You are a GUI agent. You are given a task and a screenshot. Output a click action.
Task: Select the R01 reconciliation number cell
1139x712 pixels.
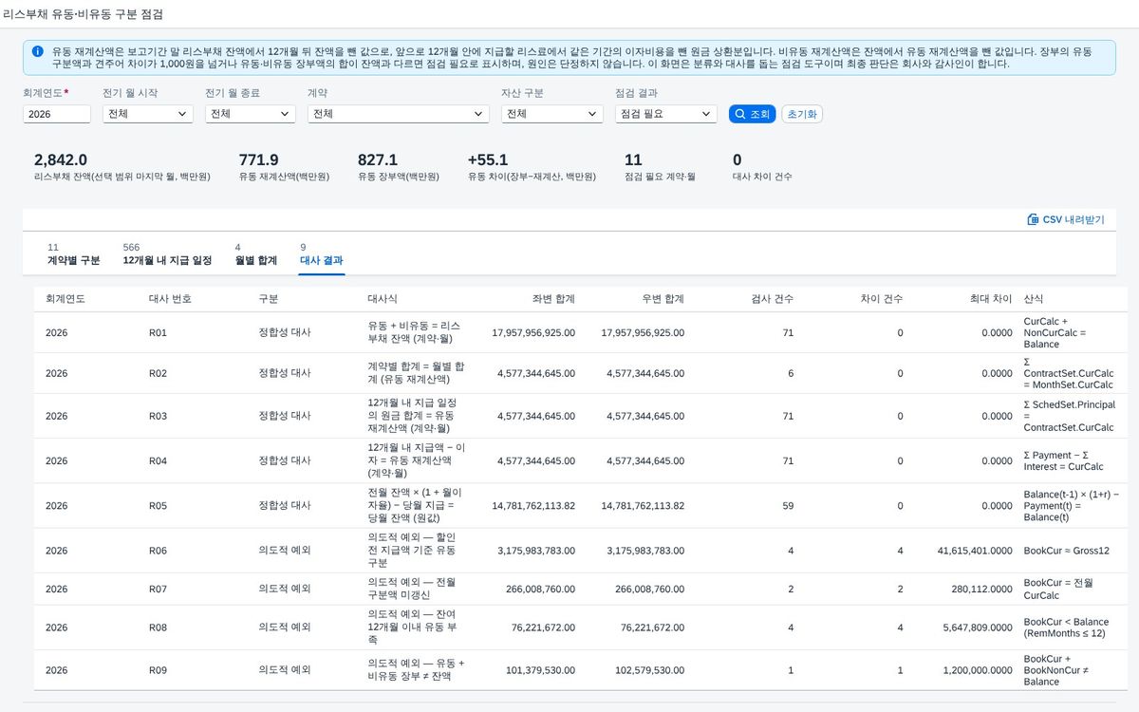point(158,333)
